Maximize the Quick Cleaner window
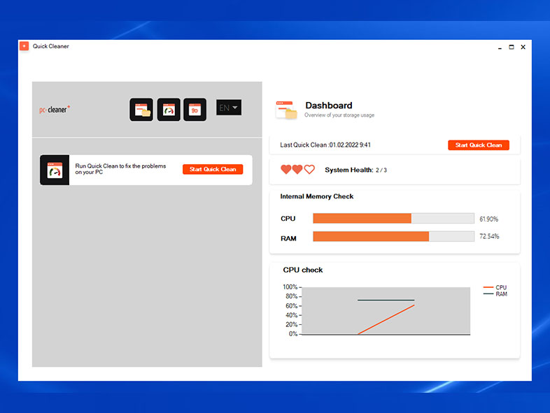 point(512,47)
